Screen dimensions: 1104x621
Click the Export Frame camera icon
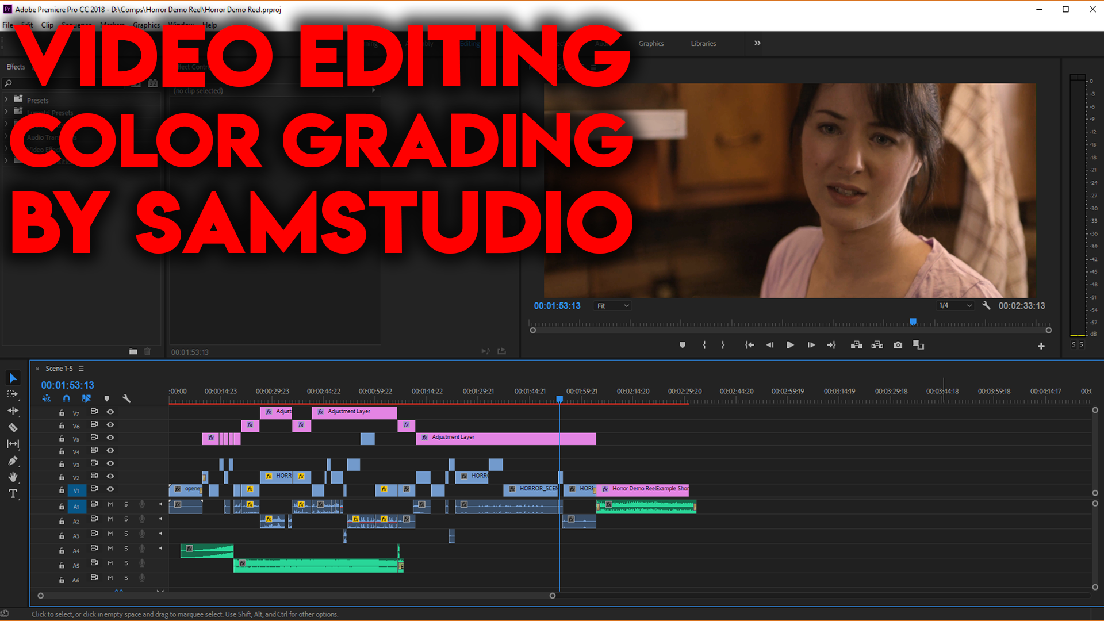[x=898, y=345]
